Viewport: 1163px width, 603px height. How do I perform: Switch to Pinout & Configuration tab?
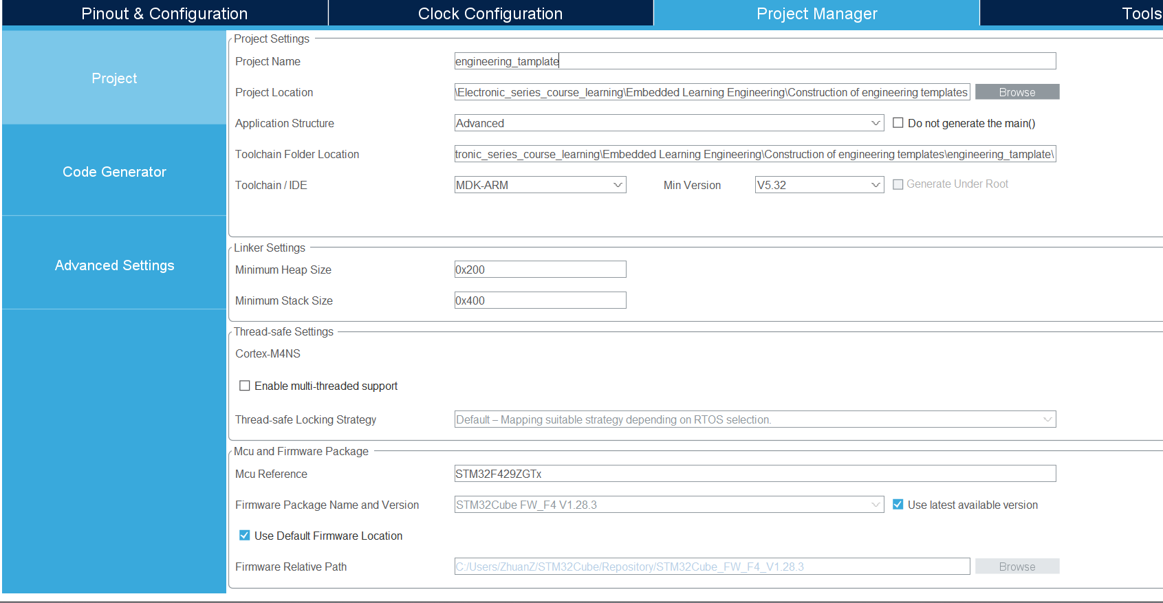[164, 13]
